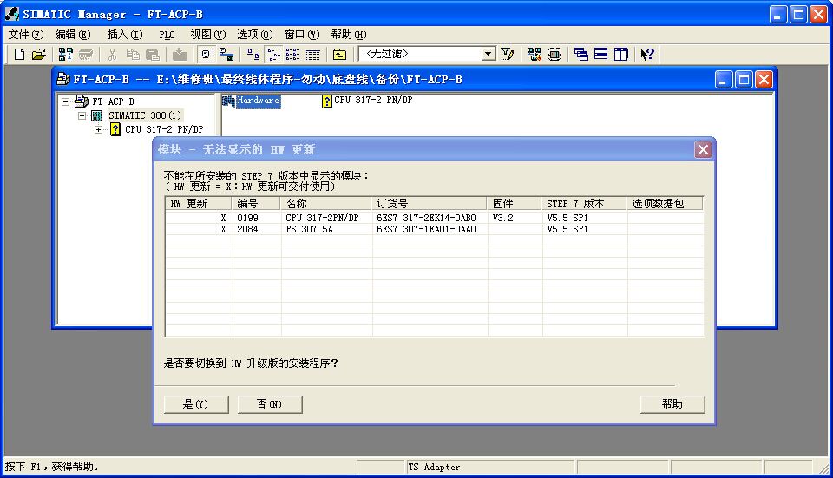
Task: Open the PLC menu
Action: click(167, 35)
